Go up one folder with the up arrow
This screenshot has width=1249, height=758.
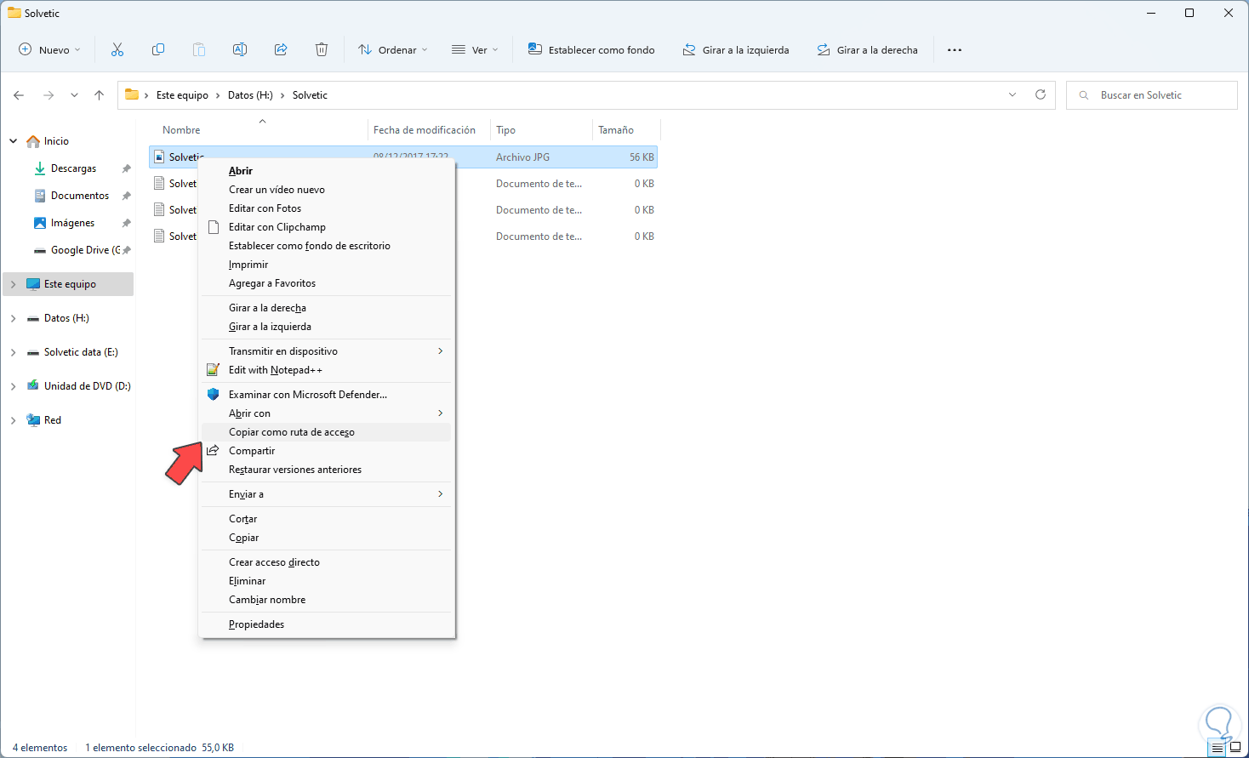point(100,95)
